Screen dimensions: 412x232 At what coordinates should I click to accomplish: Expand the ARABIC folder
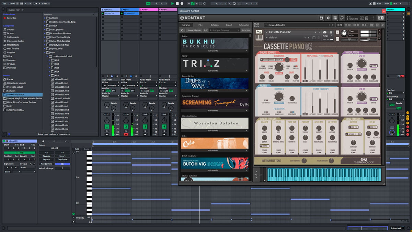coord(45,18)
